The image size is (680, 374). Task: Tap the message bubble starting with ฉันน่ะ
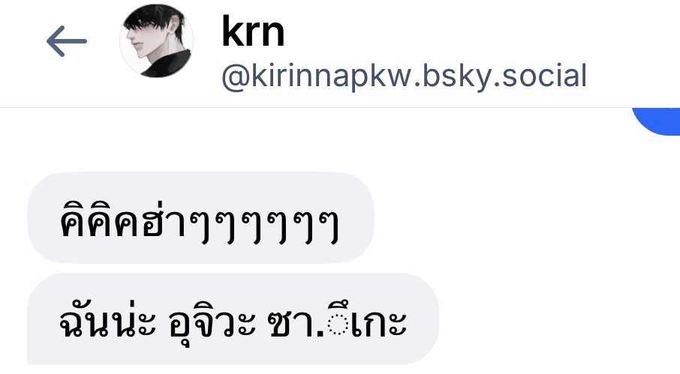(233, 319)
